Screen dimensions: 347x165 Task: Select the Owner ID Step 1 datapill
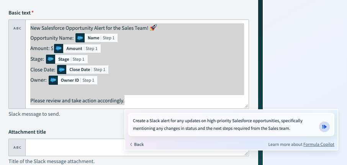[x=73, y=80]
